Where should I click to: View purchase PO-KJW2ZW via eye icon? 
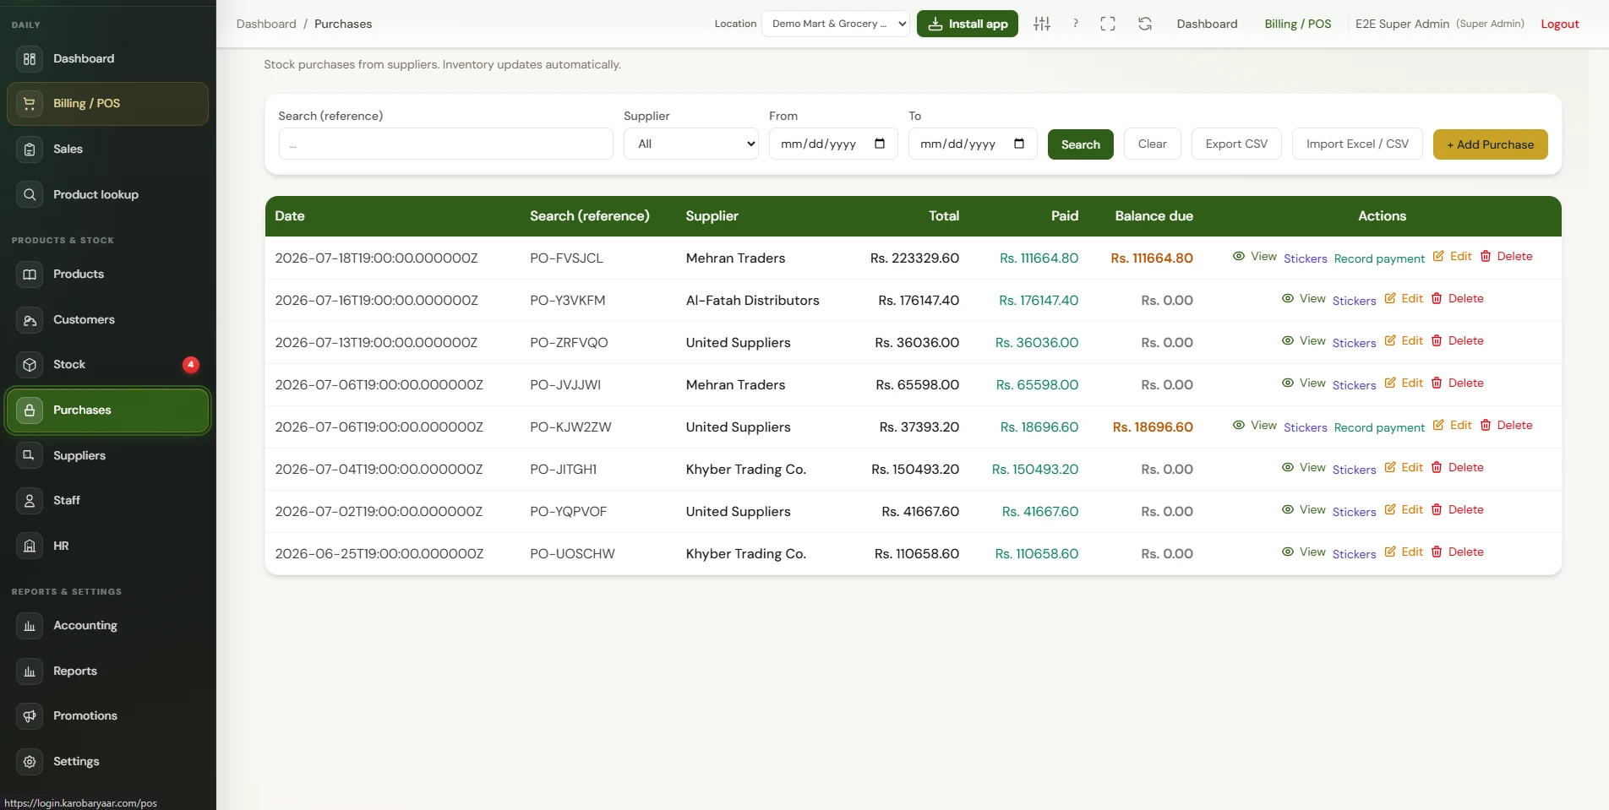click(1239, 425)
